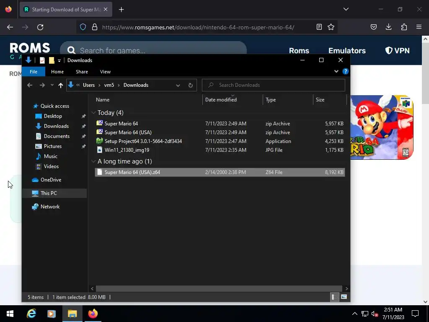Open Explorer help question mark icon
Image resolution: width=429 pixels, height=322 pixels.
coord(346,71)
